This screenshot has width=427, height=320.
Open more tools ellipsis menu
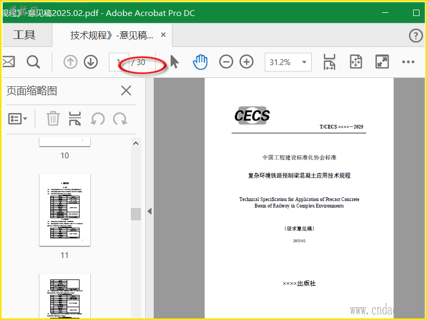coord(408,62)
